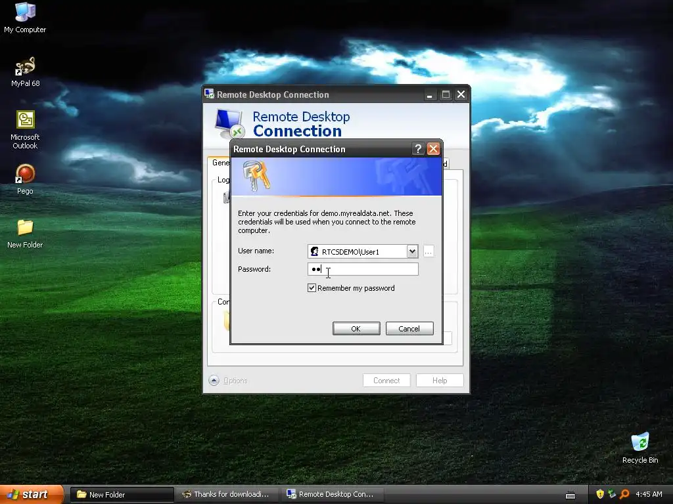
Task: Click the help question mark in credentials dialog
Action: [417, 149]
